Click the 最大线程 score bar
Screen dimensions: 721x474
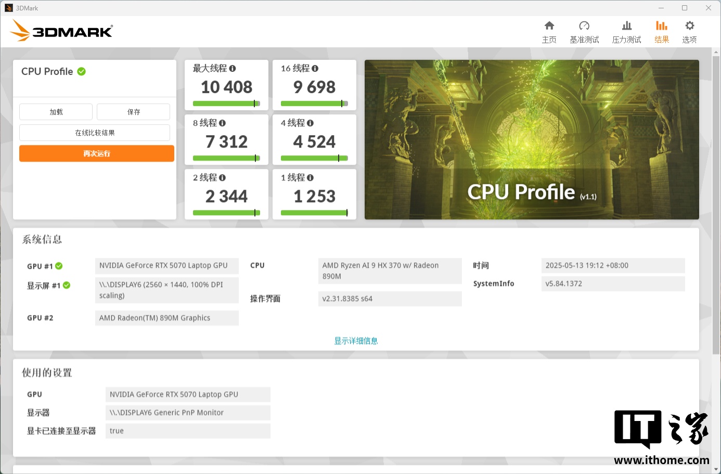tap(226, 103)
